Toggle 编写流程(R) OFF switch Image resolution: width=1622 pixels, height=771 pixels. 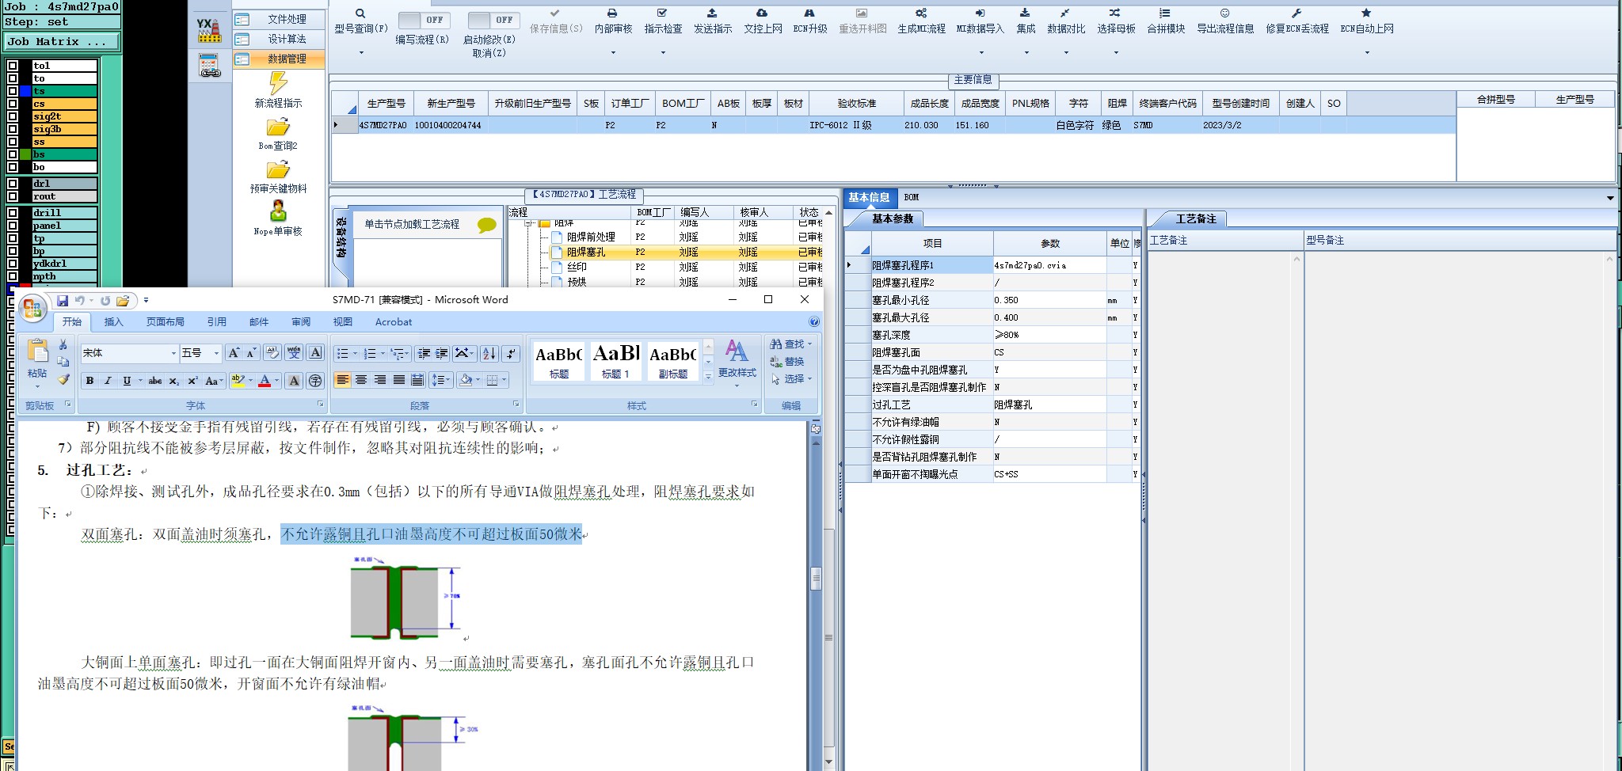click(424, 20)
